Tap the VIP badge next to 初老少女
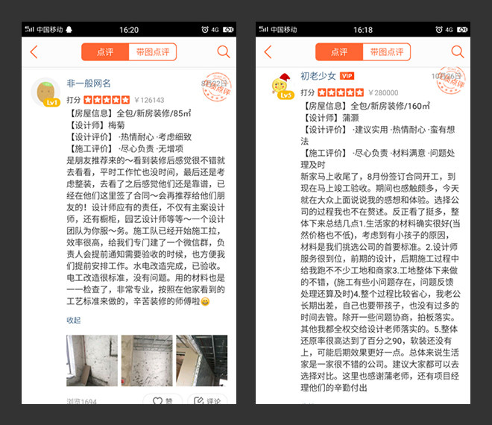This screenshot has height=425, width=492. point(347,76)
